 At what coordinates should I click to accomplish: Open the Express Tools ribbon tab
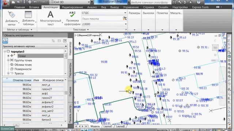(x=200, y=7)
